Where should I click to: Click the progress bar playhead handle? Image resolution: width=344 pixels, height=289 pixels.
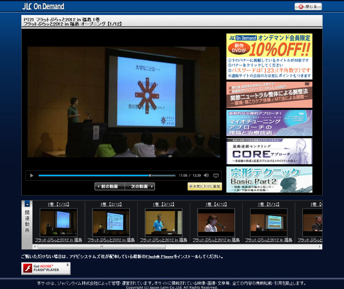point(150,175)
